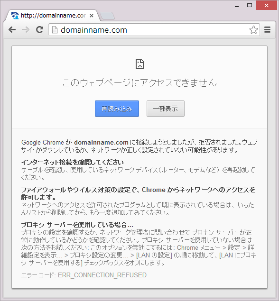Maximize the Chrome window
279x301 pixels.
(250, 5)
